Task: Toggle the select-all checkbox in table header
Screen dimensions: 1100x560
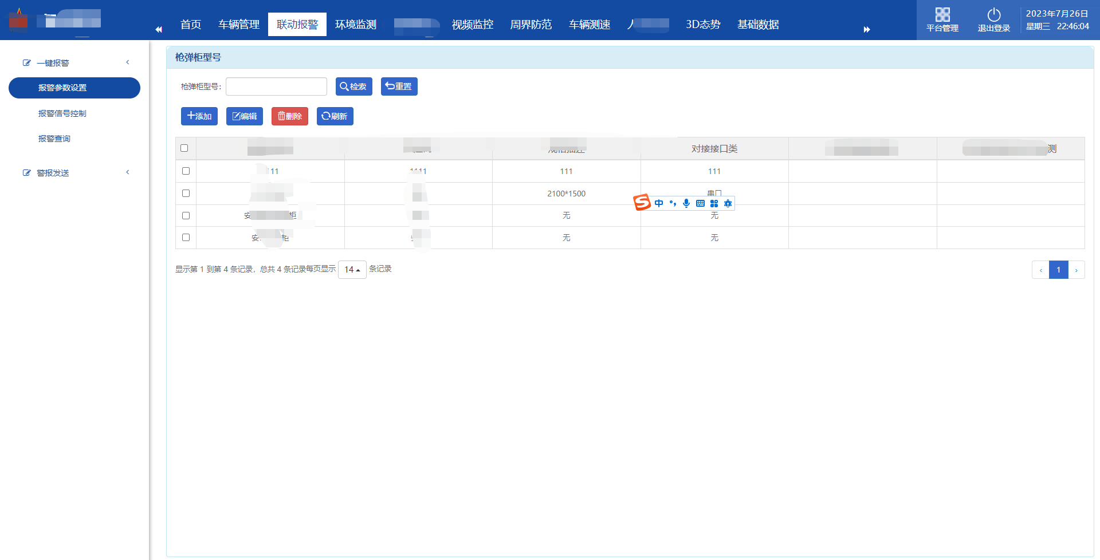Action: [184, 148]
